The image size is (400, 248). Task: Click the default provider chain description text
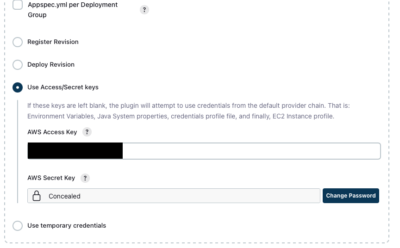[x=188, y=111]
